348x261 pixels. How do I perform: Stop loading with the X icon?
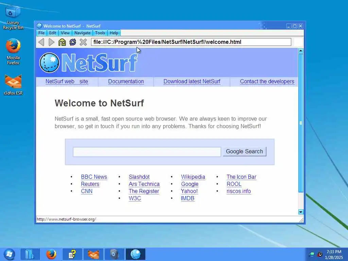[83, 42]
